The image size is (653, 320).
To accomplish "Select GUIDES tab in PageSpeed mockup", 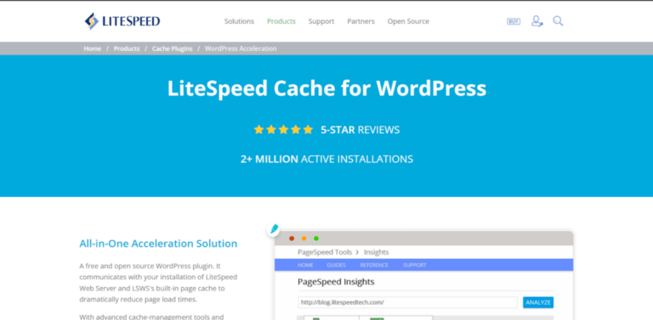I will (x=336, y=265).
